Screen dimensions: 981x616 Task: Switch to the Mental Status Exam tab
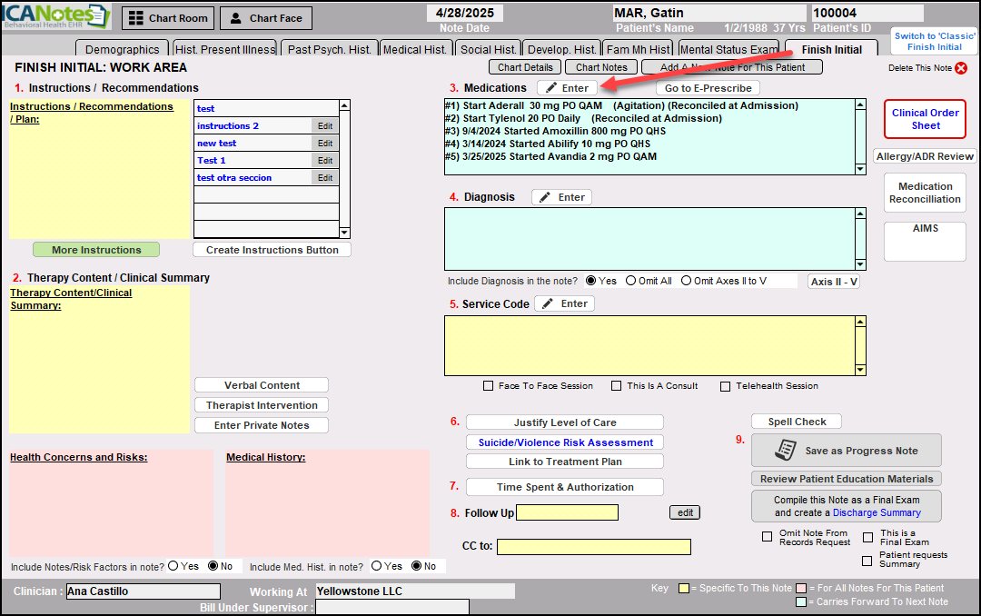pos(728,49)
